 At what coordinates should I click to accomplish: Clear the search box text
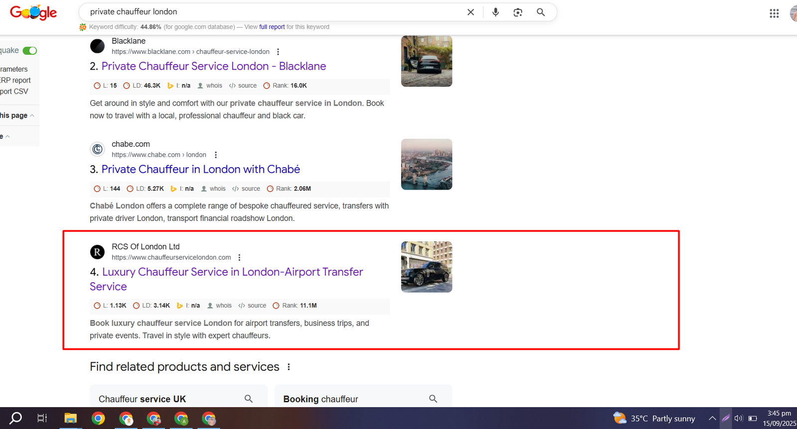click(470, 12)
